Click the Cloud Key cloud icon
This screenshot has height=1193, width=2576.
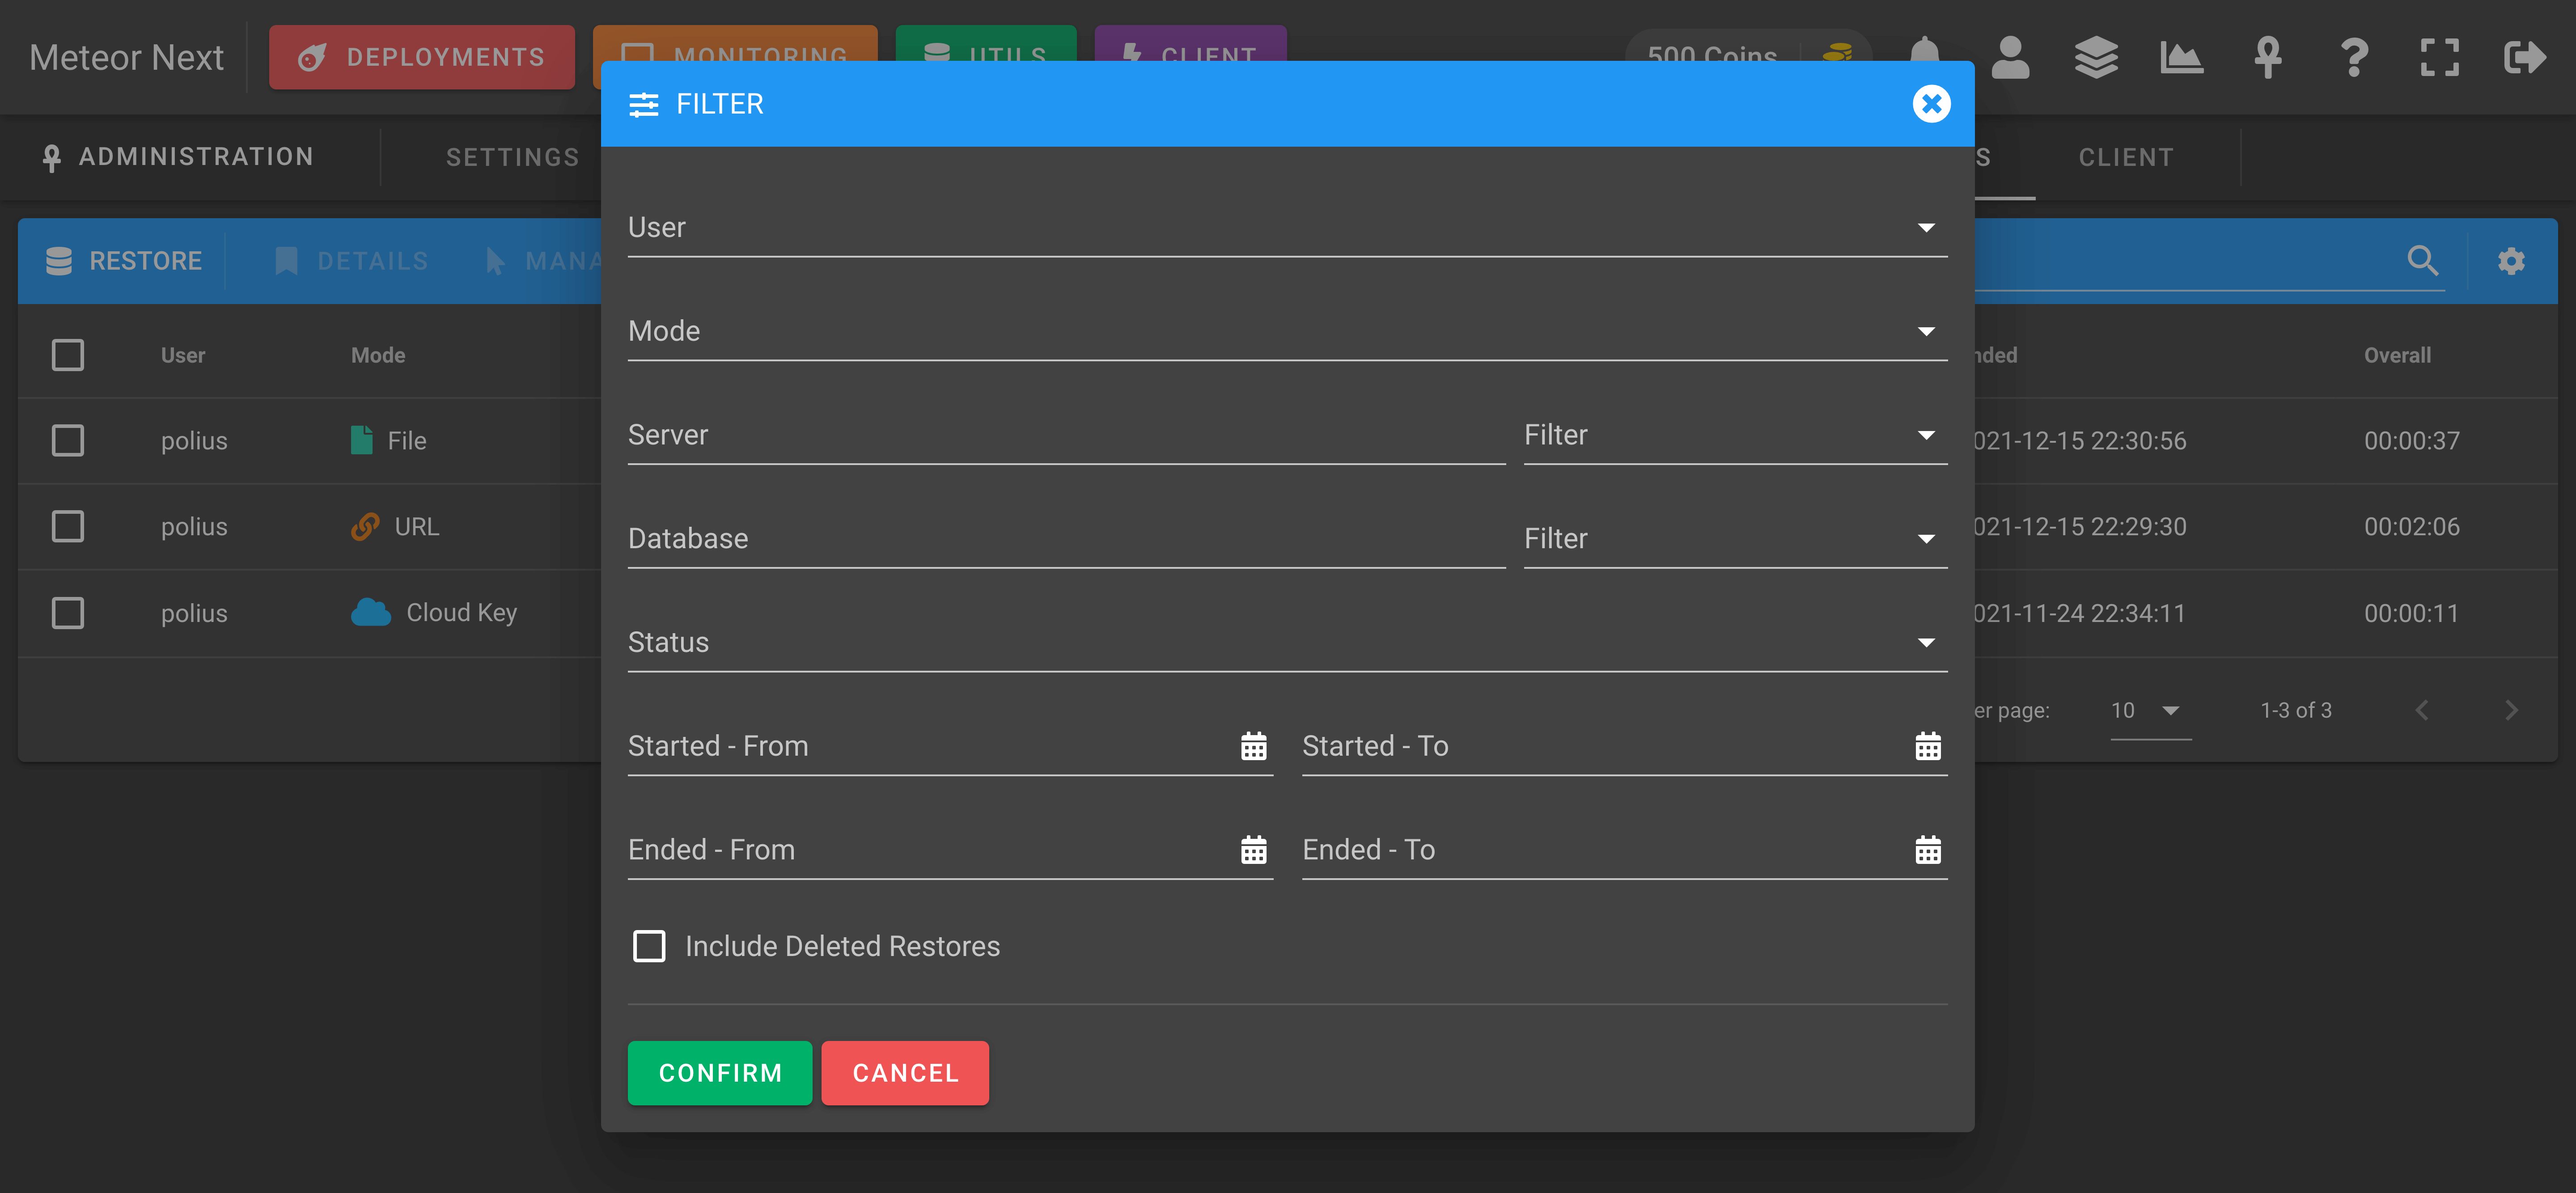pos(371,612)
